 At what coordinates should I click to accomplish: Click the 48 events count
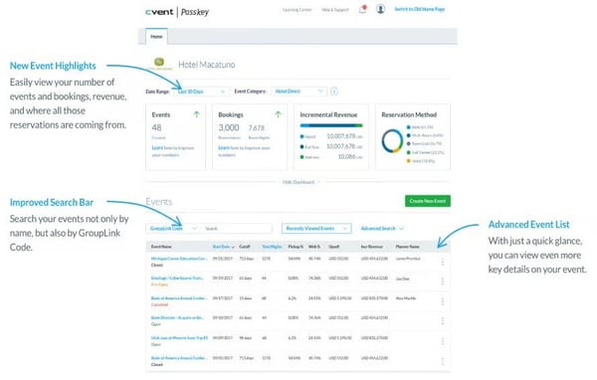tap(156, 127)
